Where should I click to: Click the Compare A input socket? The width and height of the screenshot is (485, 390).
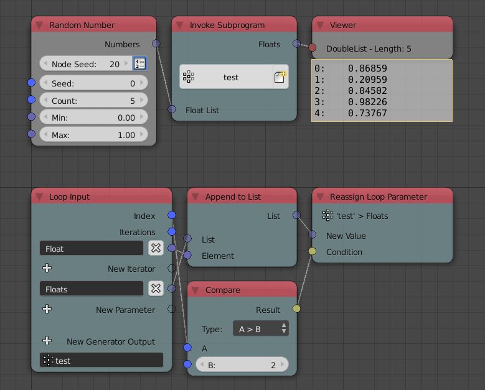[187, 348]
